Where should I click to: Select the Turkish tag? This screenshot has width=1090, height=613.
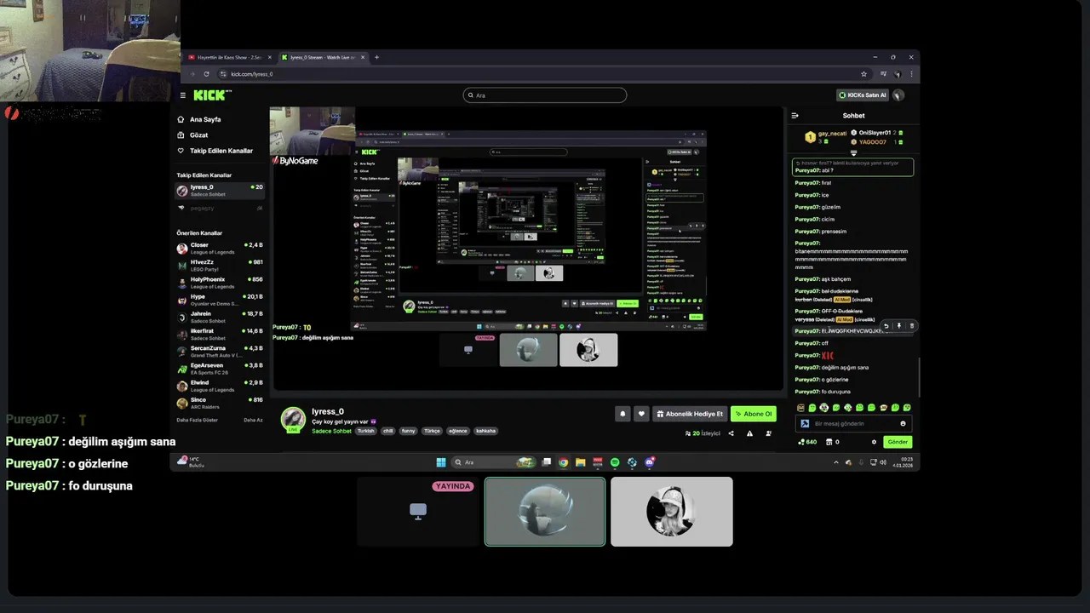(x=365, y=431)
